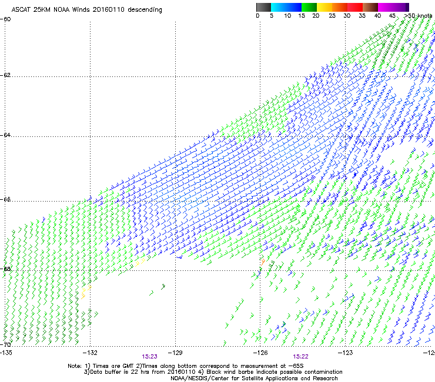Click the longitude label '-135'

(x=6, y=353)
